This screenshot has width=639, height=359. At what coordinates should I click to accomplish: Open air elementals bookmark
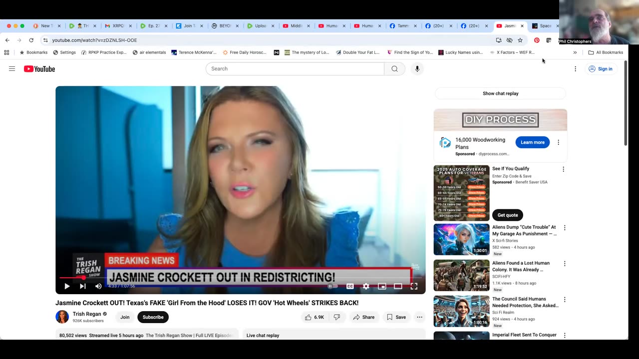[149, 52]
